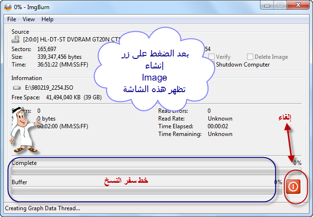
Task: Click the source disc drive icon
Action: tap(15, 40)
